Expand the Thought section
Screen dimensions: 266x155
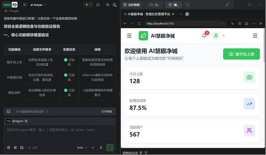[x=12, y=11]
